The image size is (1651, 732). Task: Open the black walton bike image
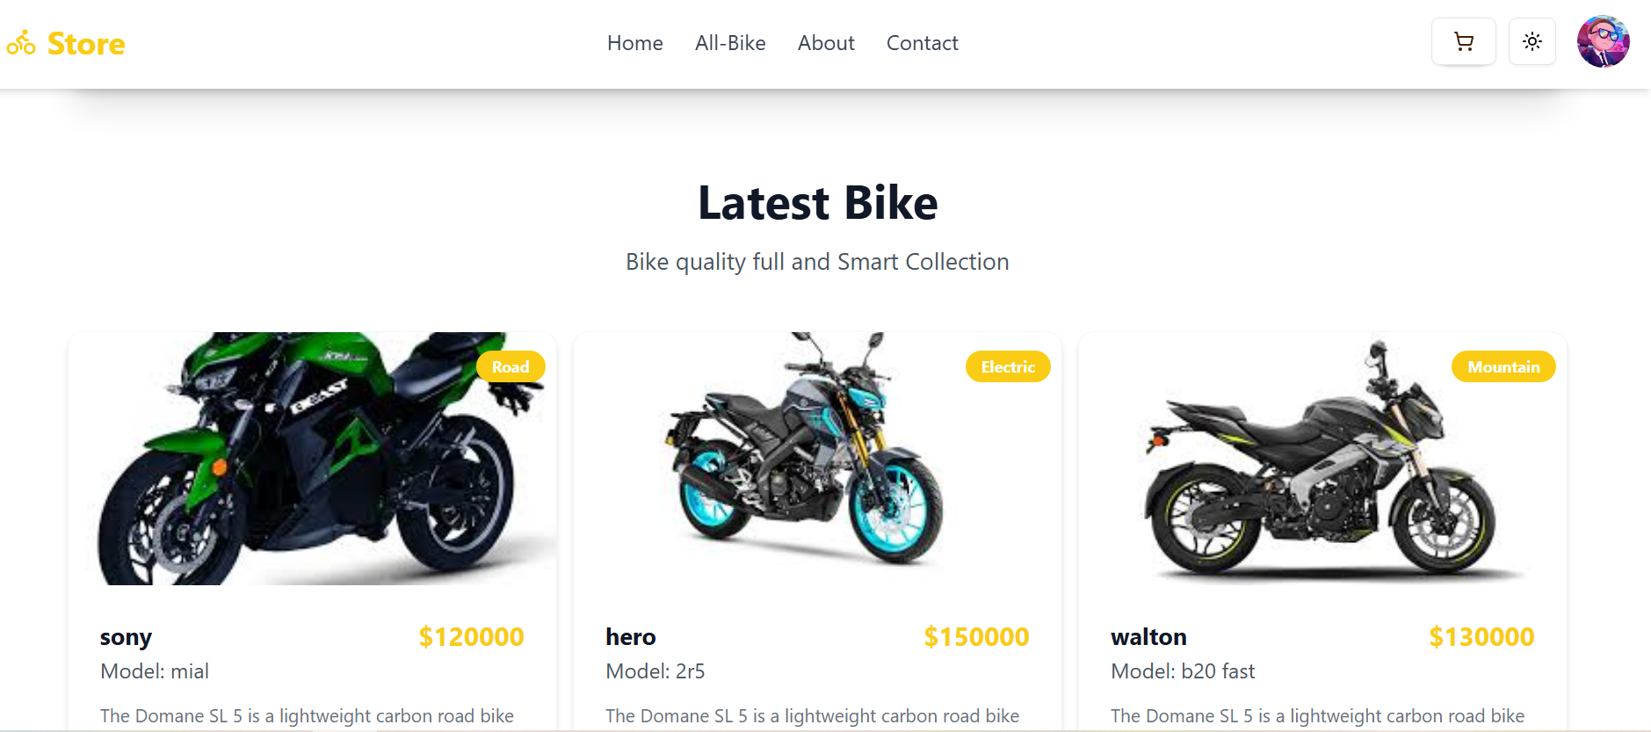1322,459
